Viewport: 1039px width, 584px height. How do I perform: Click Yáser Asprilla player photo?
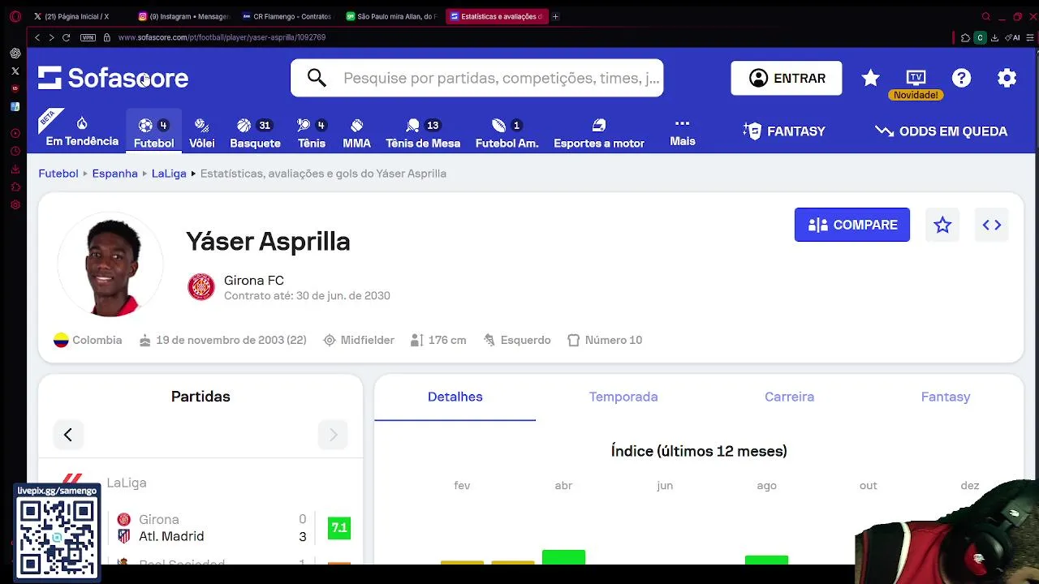coord(110,265)
